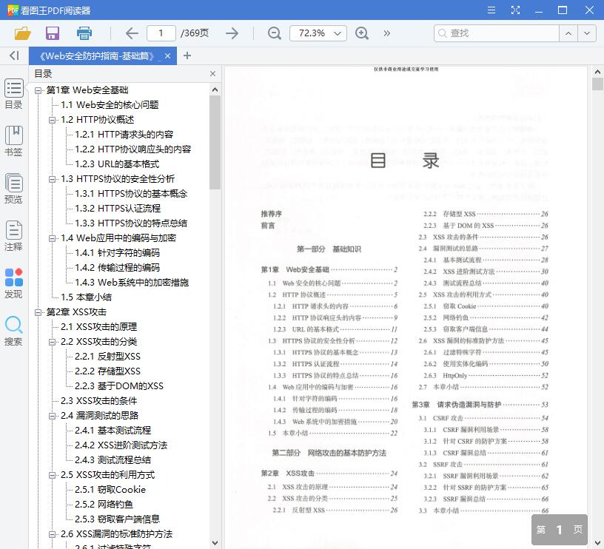604x549 pixels.
Task: Open the 72.3% zoom level dropdown
Action: 318,33
